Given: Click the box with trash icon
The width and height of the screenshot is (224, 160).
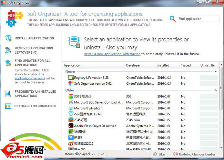Looking at the screenshot, I should (74, 42).
